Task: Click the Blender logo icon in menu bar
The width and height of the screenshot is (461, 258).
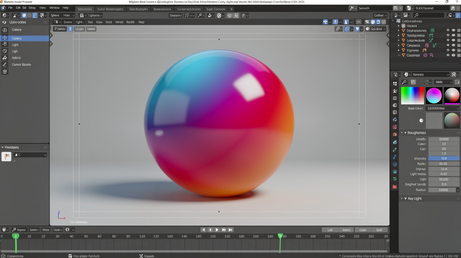Action: [x=3, y=8]
